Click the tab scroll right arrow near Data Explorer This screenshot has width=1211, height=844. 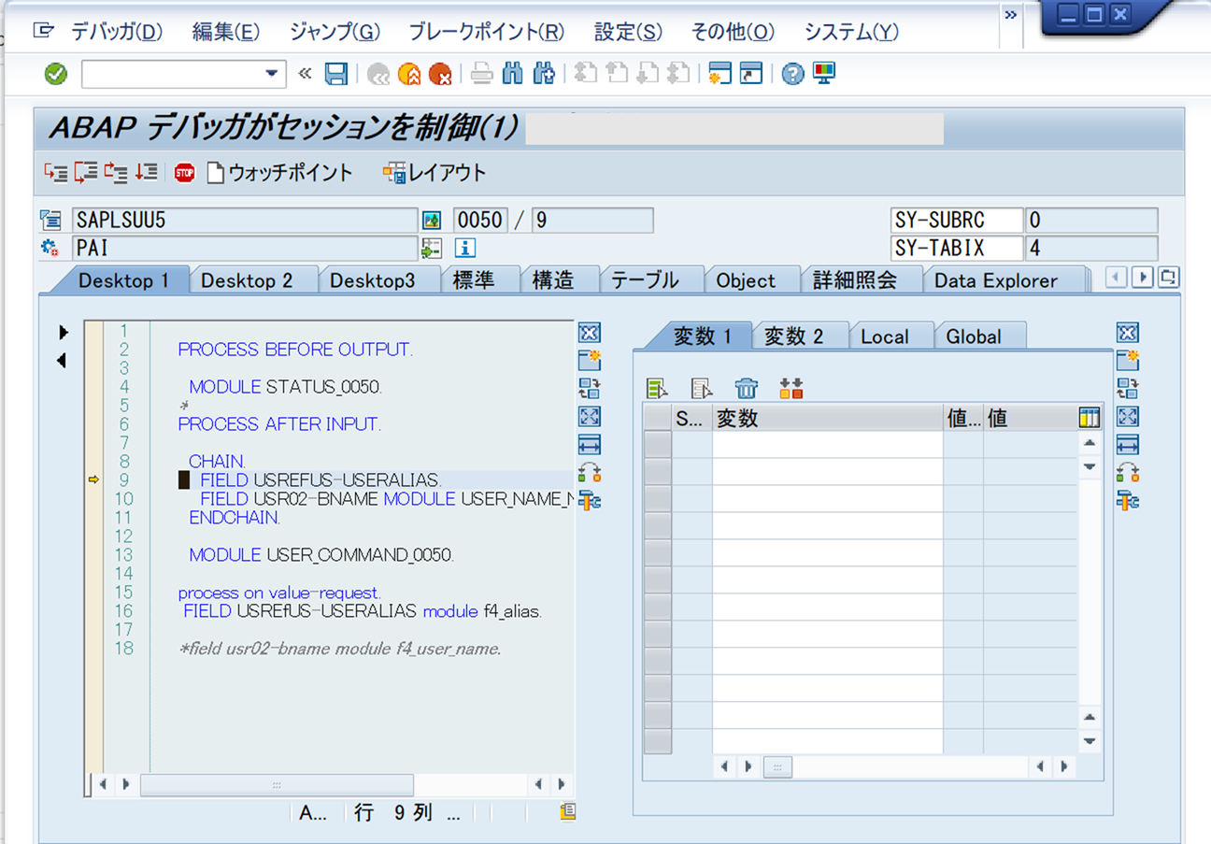click(x=1142, y=278)
